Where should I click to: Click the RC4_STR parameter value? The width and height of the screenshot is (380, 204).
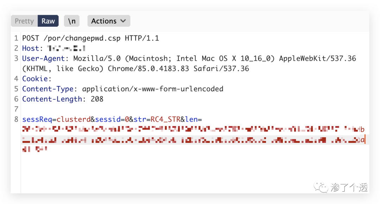pyautogui.click(x=165, y=119)
